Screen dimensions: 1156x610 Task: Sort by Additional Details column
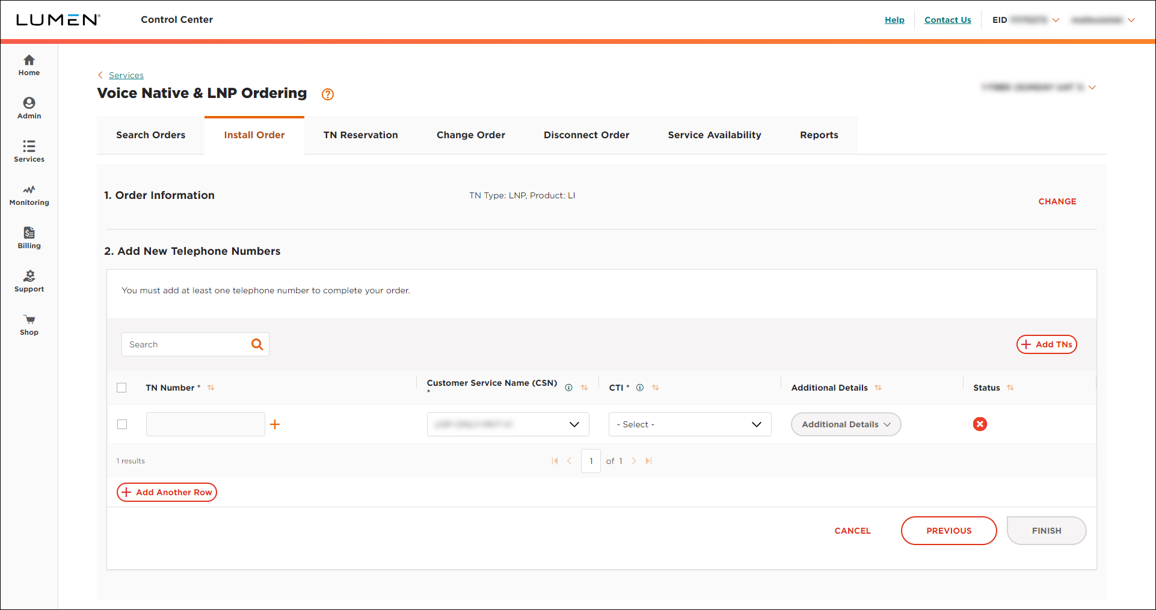[878, 388]
